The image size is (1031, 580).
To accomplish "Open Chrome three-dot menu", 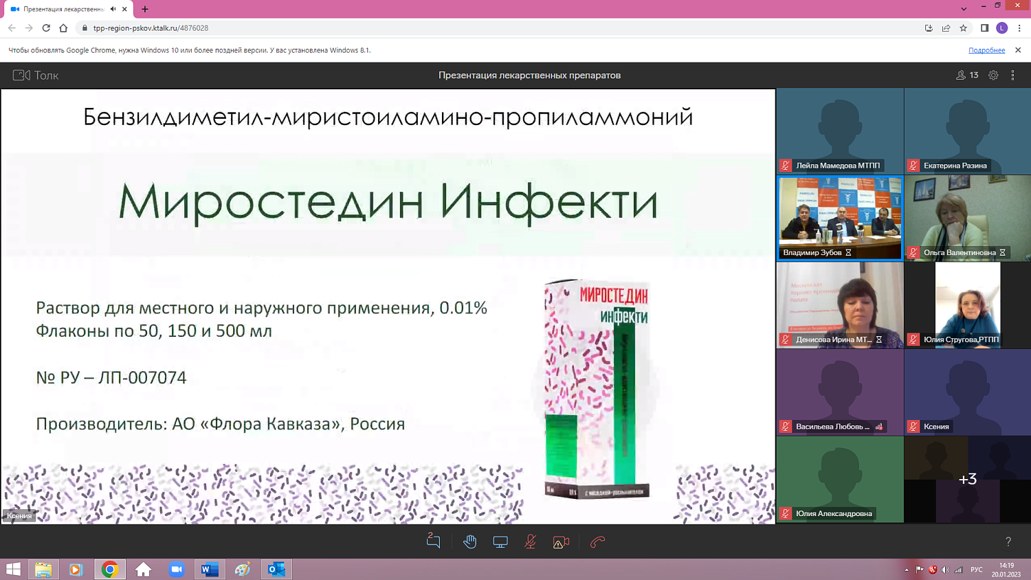I will point(1019,28).
